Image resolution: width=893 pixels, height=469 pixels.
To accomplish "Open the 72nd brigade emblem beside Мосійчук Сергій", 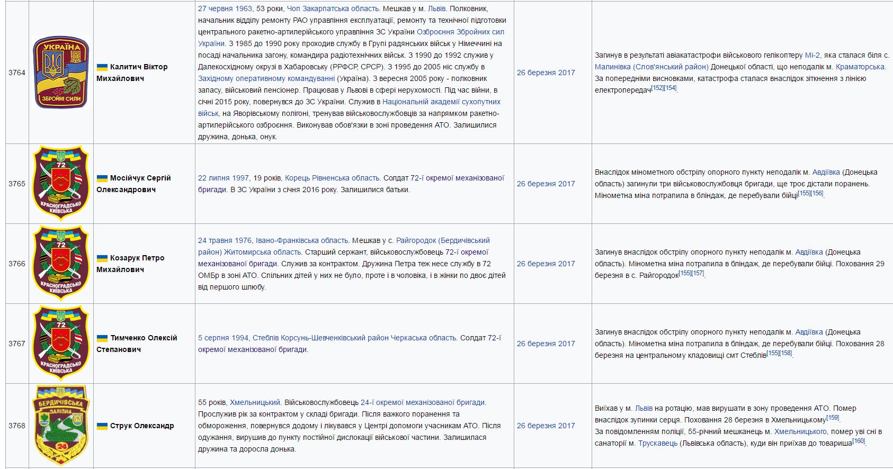I will [x=61, y=184].
